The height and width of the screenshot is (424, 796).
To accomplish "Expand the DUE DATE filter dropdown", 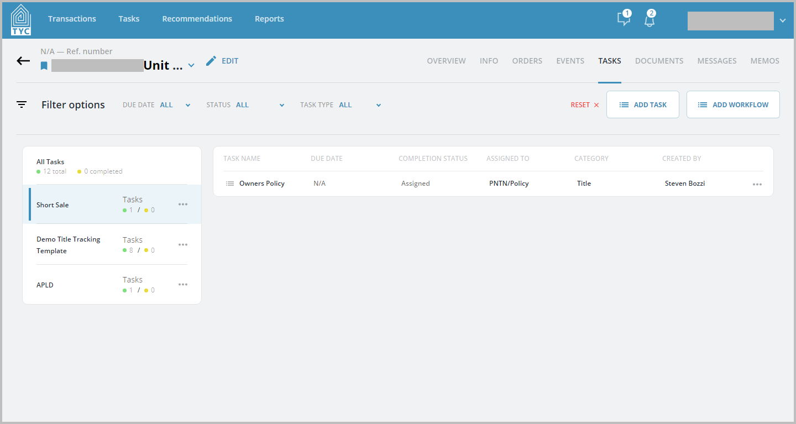I will tap(188, 105).
